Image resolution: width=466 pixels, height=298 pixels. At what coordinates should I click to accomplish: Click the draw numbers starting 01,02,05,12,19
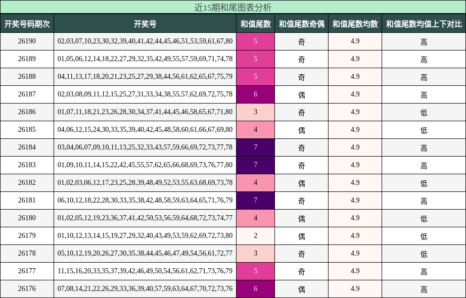click(145, 218)
